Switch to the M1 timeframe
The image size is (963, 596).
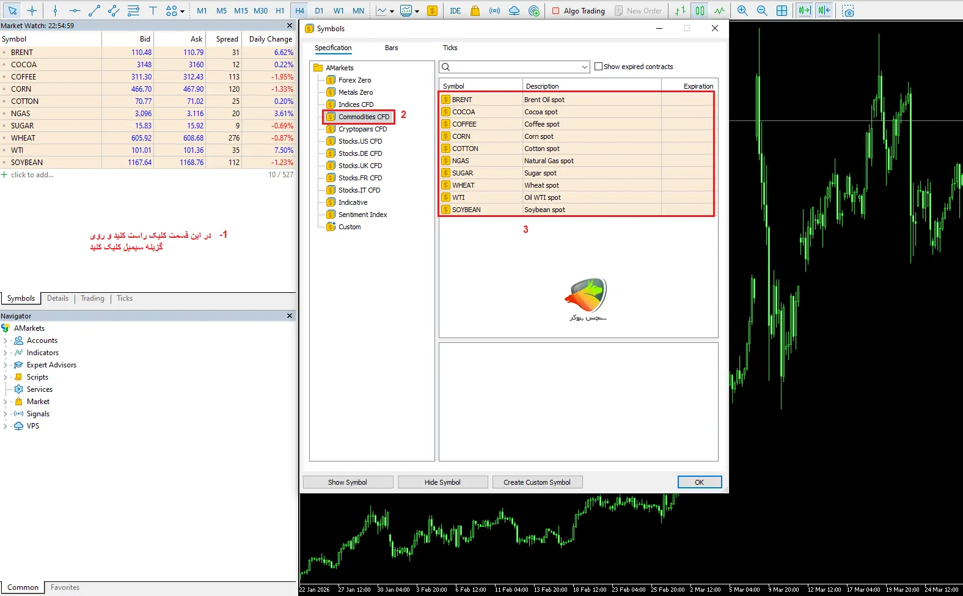pos(202,10)
